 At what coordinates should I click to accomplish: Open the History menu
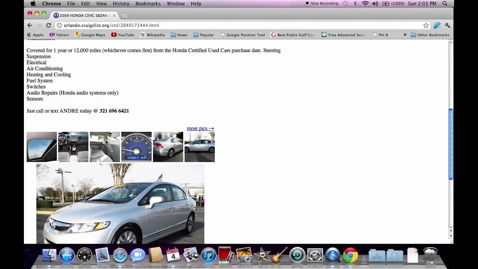[121, 3]
